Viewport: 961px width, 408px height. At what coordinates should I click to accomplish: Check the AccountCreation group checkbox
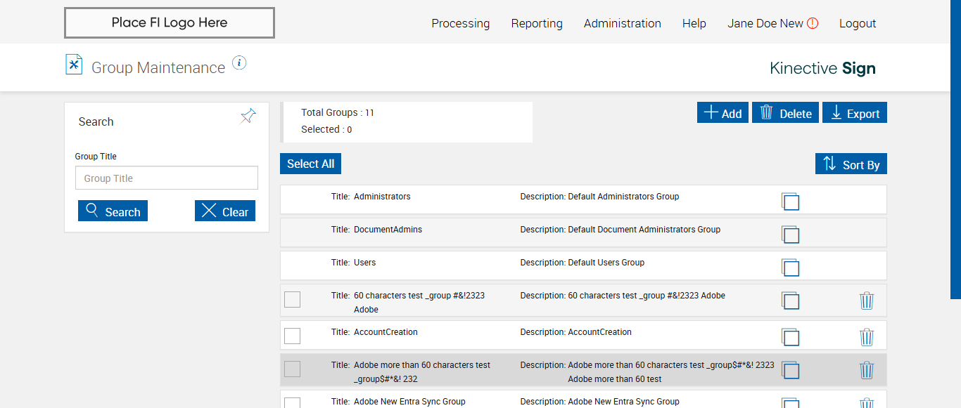(292, 336)
